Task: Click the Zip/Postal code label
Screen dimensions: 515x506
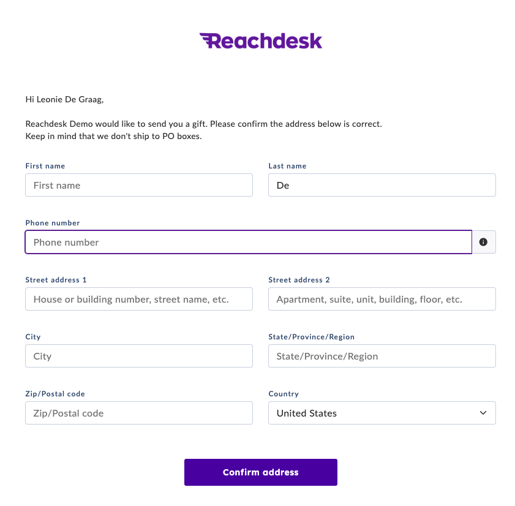Action: (55, 394)
